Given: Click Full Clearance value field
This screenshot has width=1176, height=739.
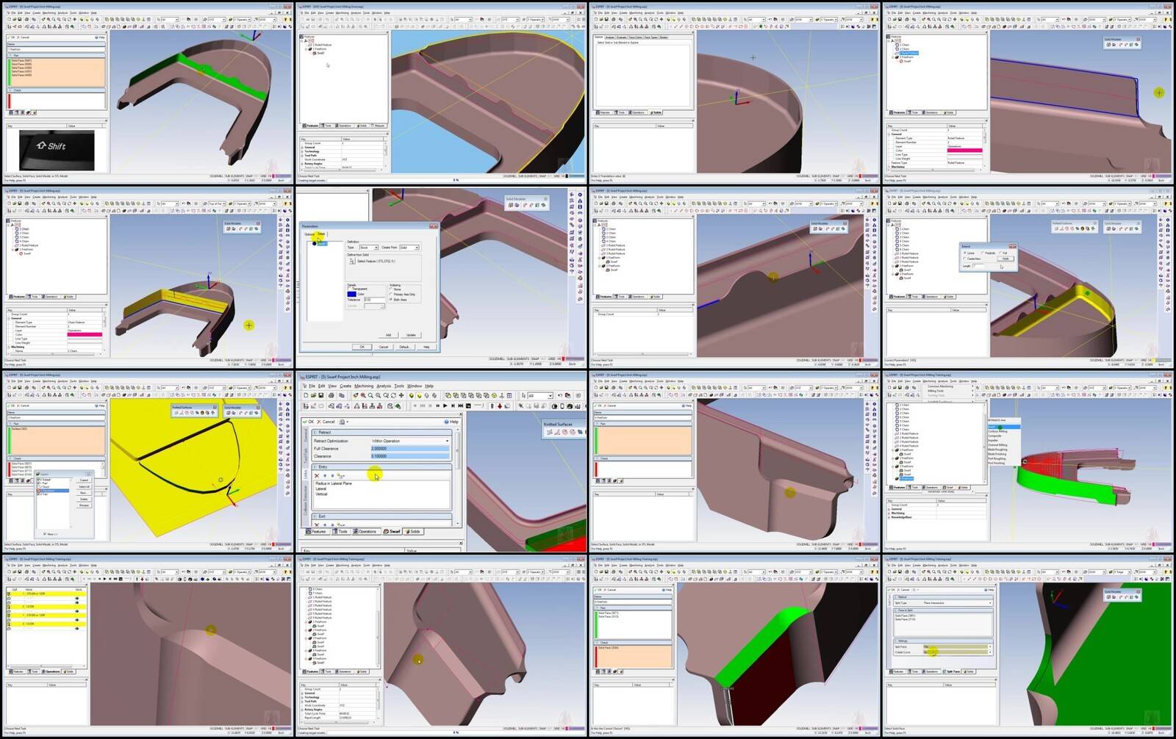Looking at the screenshot, I should (x=410, y=448).
